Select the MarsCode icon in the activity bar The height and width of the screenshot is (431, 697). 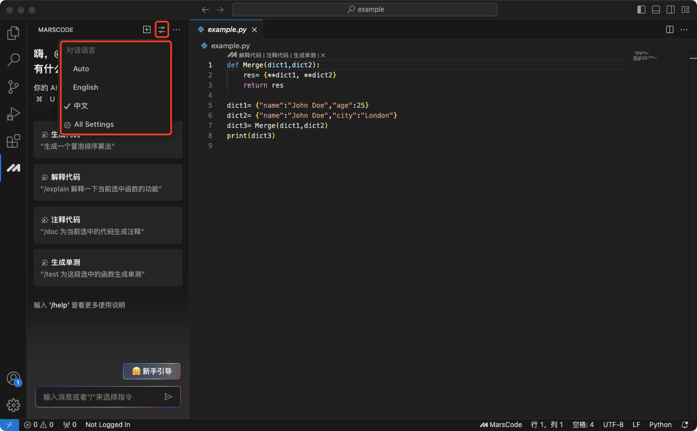13,168
